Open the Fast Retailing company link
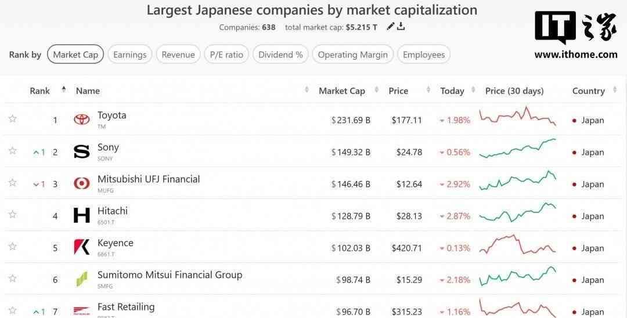This screenshot has width=627, height=318. [126, 306]
